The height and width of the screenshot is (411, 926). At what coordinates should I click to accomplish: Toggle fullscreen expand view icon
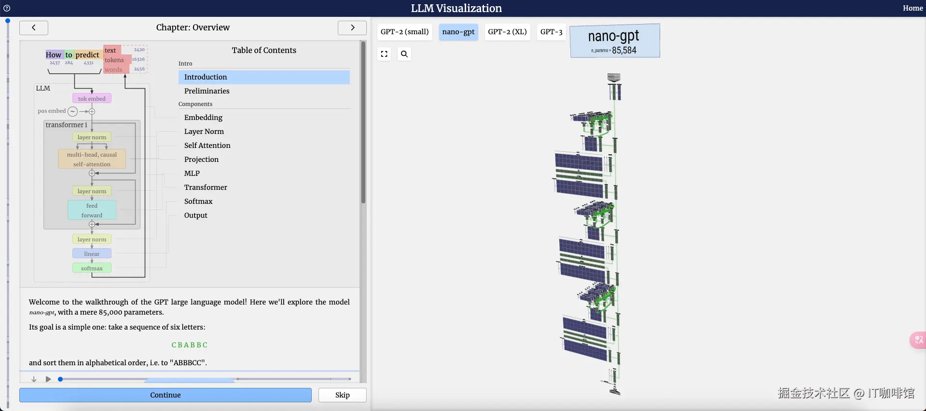click(x=384, y=54)
